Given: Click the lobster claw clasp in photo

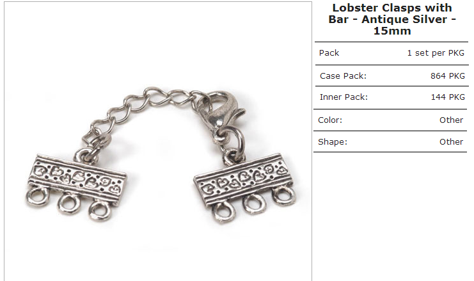Looking at the screenshot, I should pyautogui.click(x=219, y=113).
